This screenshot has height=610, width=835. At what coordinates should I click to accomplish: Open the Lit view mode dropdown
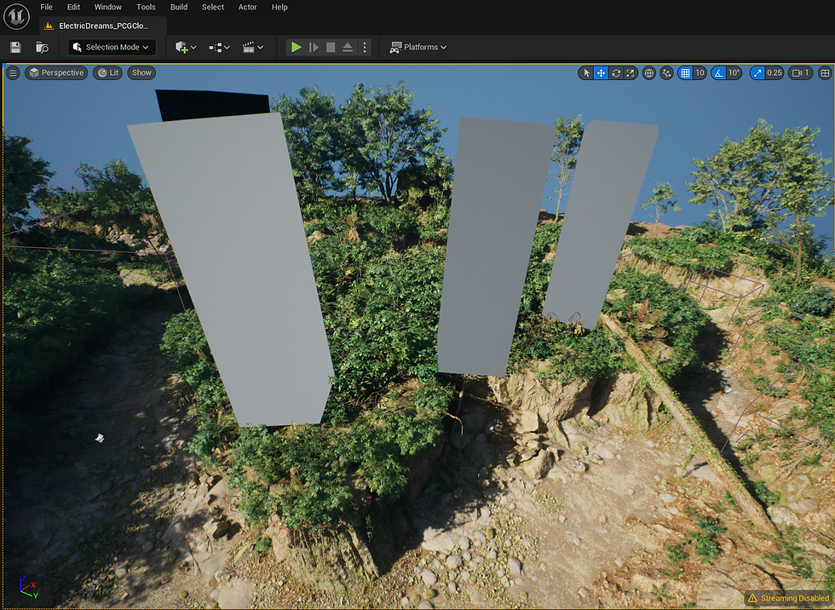(107, 73)
